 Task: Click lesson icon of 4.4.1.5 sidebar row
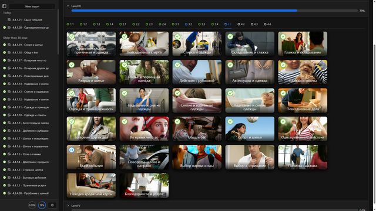(9, 154)
